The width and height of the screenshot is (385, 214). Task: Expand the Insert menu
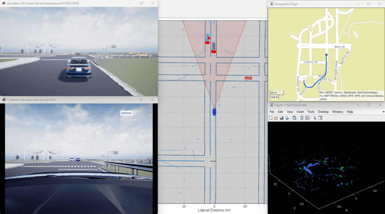(300, 112)
